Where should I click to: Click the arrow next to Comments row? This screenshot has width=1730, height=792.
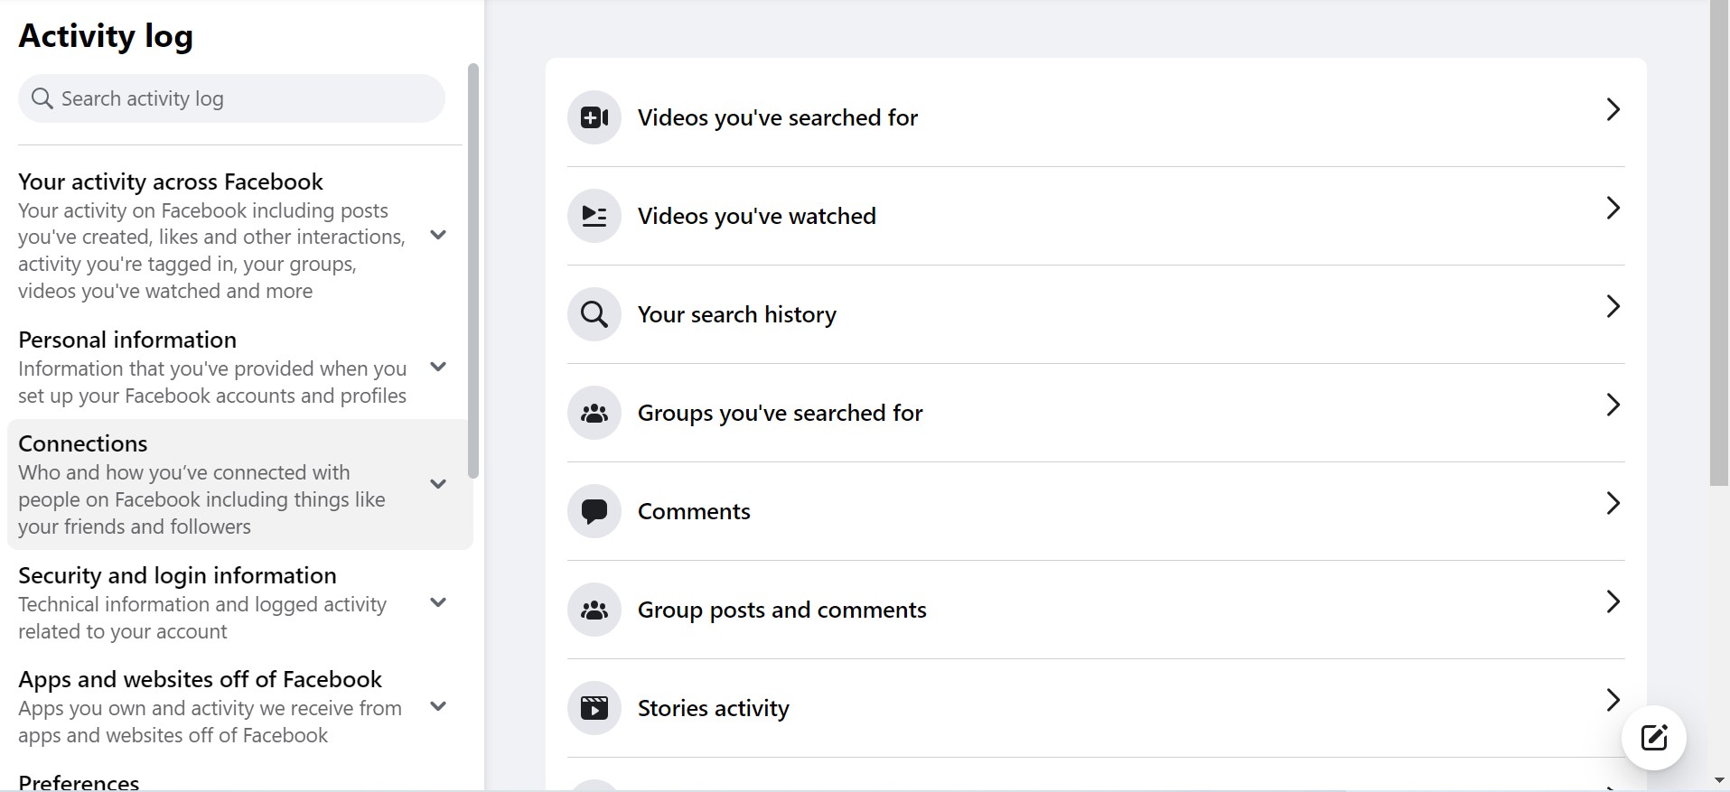pyautogui.click(x=1613, y=504)
